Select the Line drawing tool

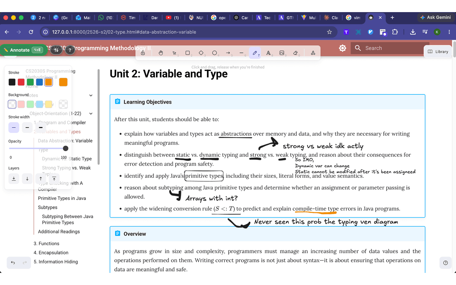(x=241, y=53)
